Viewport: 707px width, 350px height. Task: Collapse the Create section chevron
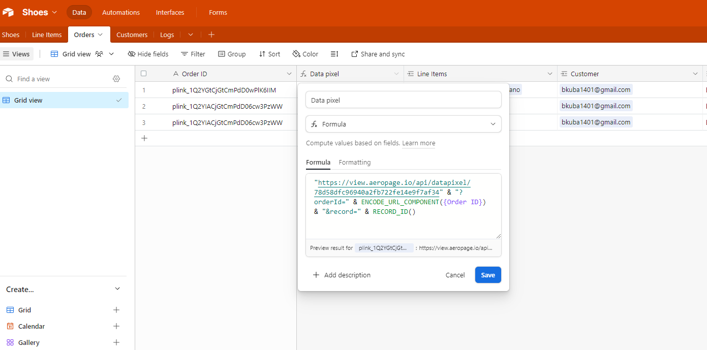[x=117, y=289]
